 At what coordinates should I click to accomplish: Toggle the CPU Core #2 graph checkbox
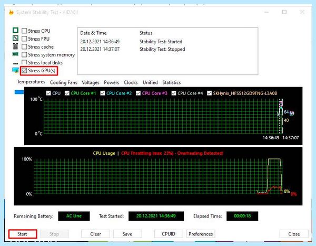[x=103, y=93]
